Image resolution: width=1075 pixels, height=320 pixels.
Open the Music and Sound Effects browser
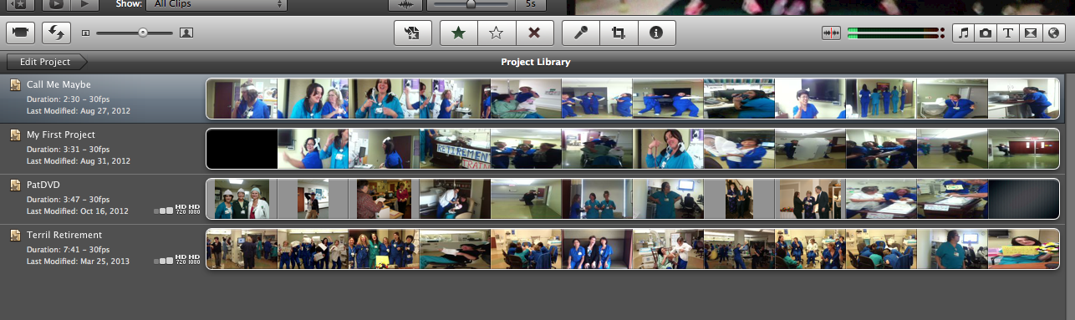tap(964, 33)
